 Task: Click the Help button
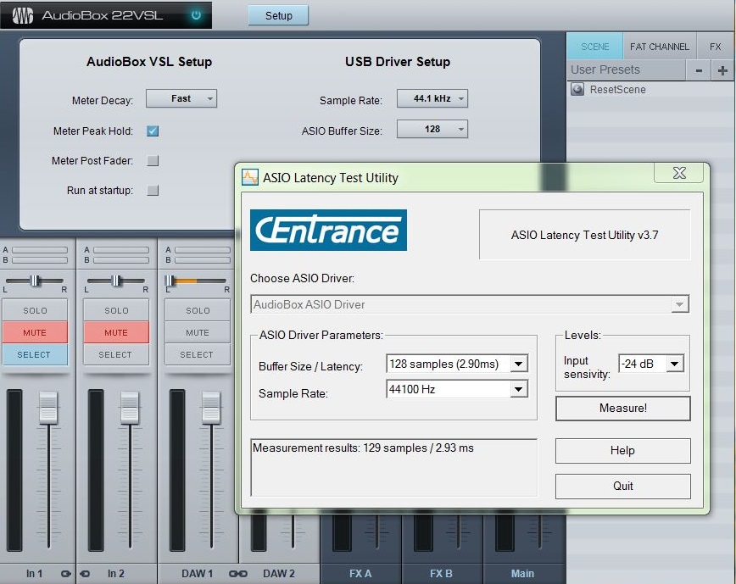pos(623,451)
